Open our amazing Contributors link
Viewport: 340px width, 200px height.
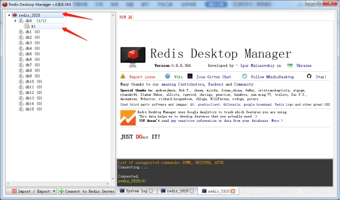coord(178,84)
